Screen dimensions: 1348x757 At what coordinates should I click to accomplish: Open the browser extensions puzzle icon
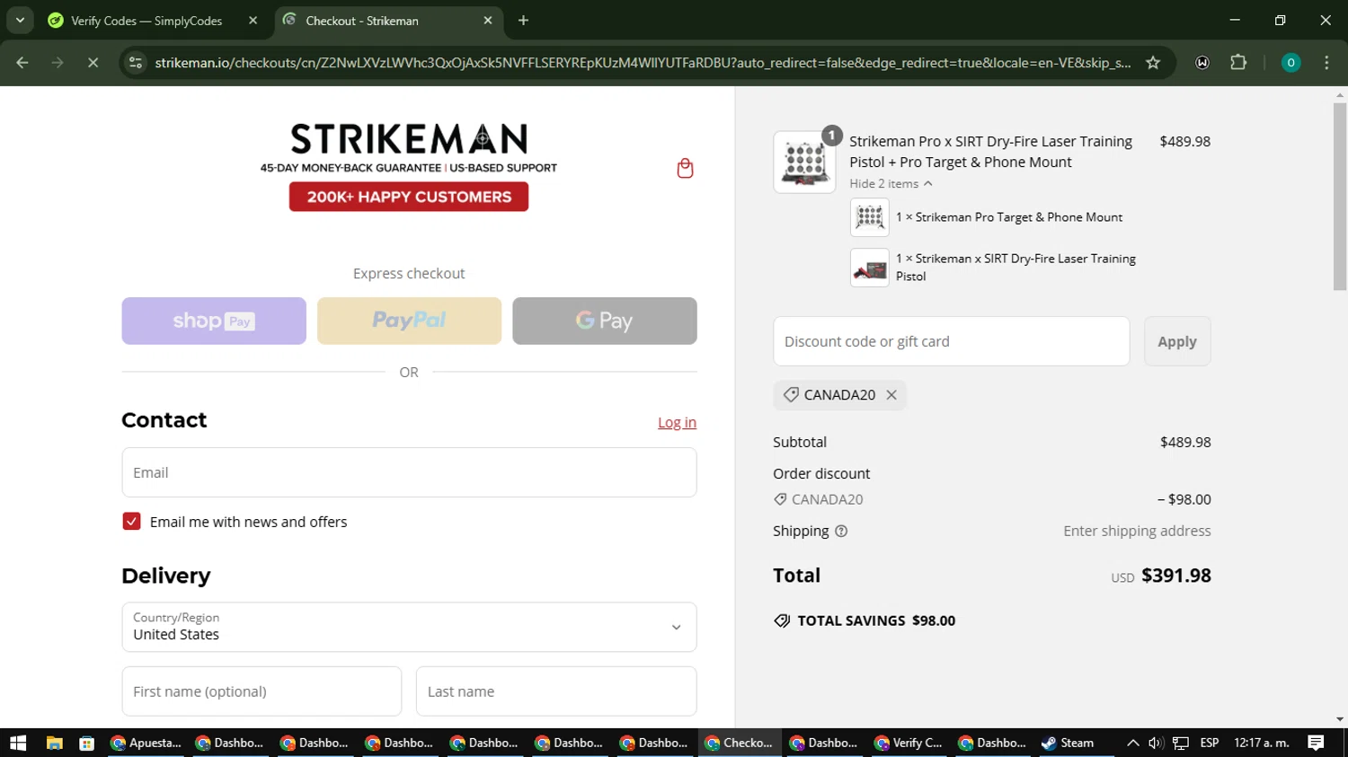click(1238, 63)
